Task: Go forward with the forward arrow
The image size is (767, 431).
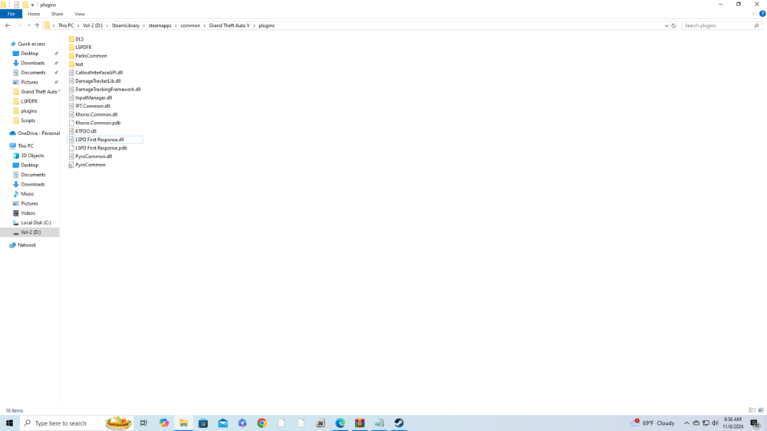Action: (19, 25)
